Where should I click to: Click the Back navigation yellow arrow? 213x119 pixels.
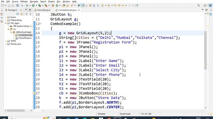123,6
